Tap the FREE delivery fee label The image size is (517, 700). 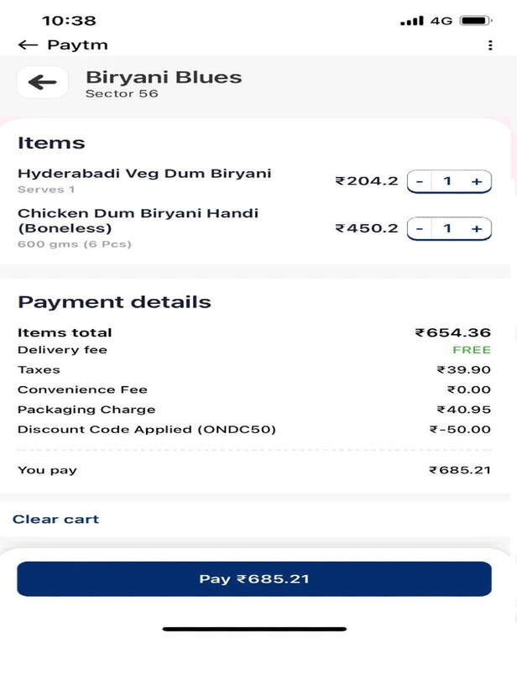tap(472, 350)
